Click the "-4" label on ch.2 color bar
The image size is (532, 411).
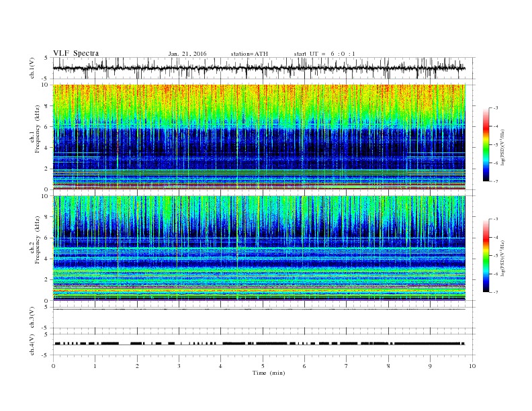point(496,237)
